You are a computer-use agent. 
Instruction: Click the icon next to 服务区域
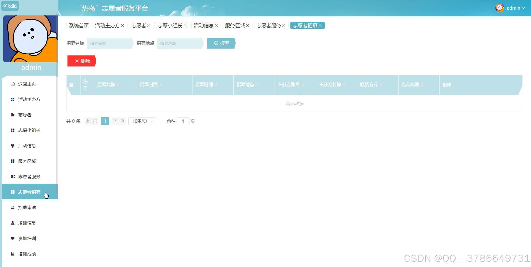pyautogui.click(x=12, y=161)
